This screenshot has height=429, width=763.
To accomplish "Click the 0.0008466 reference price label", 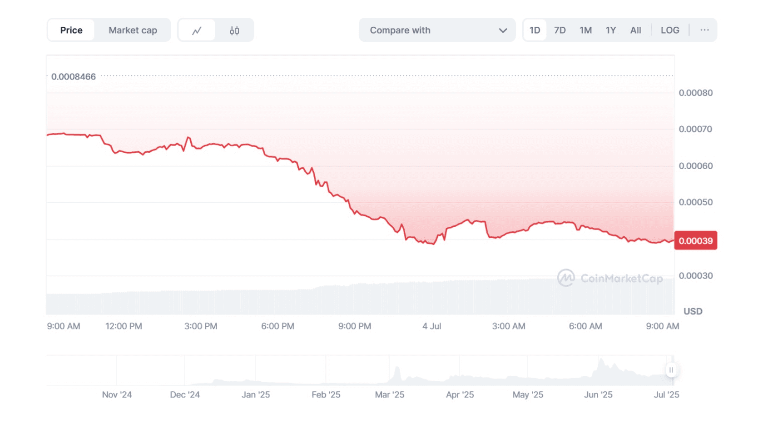I will pos(74,77).
